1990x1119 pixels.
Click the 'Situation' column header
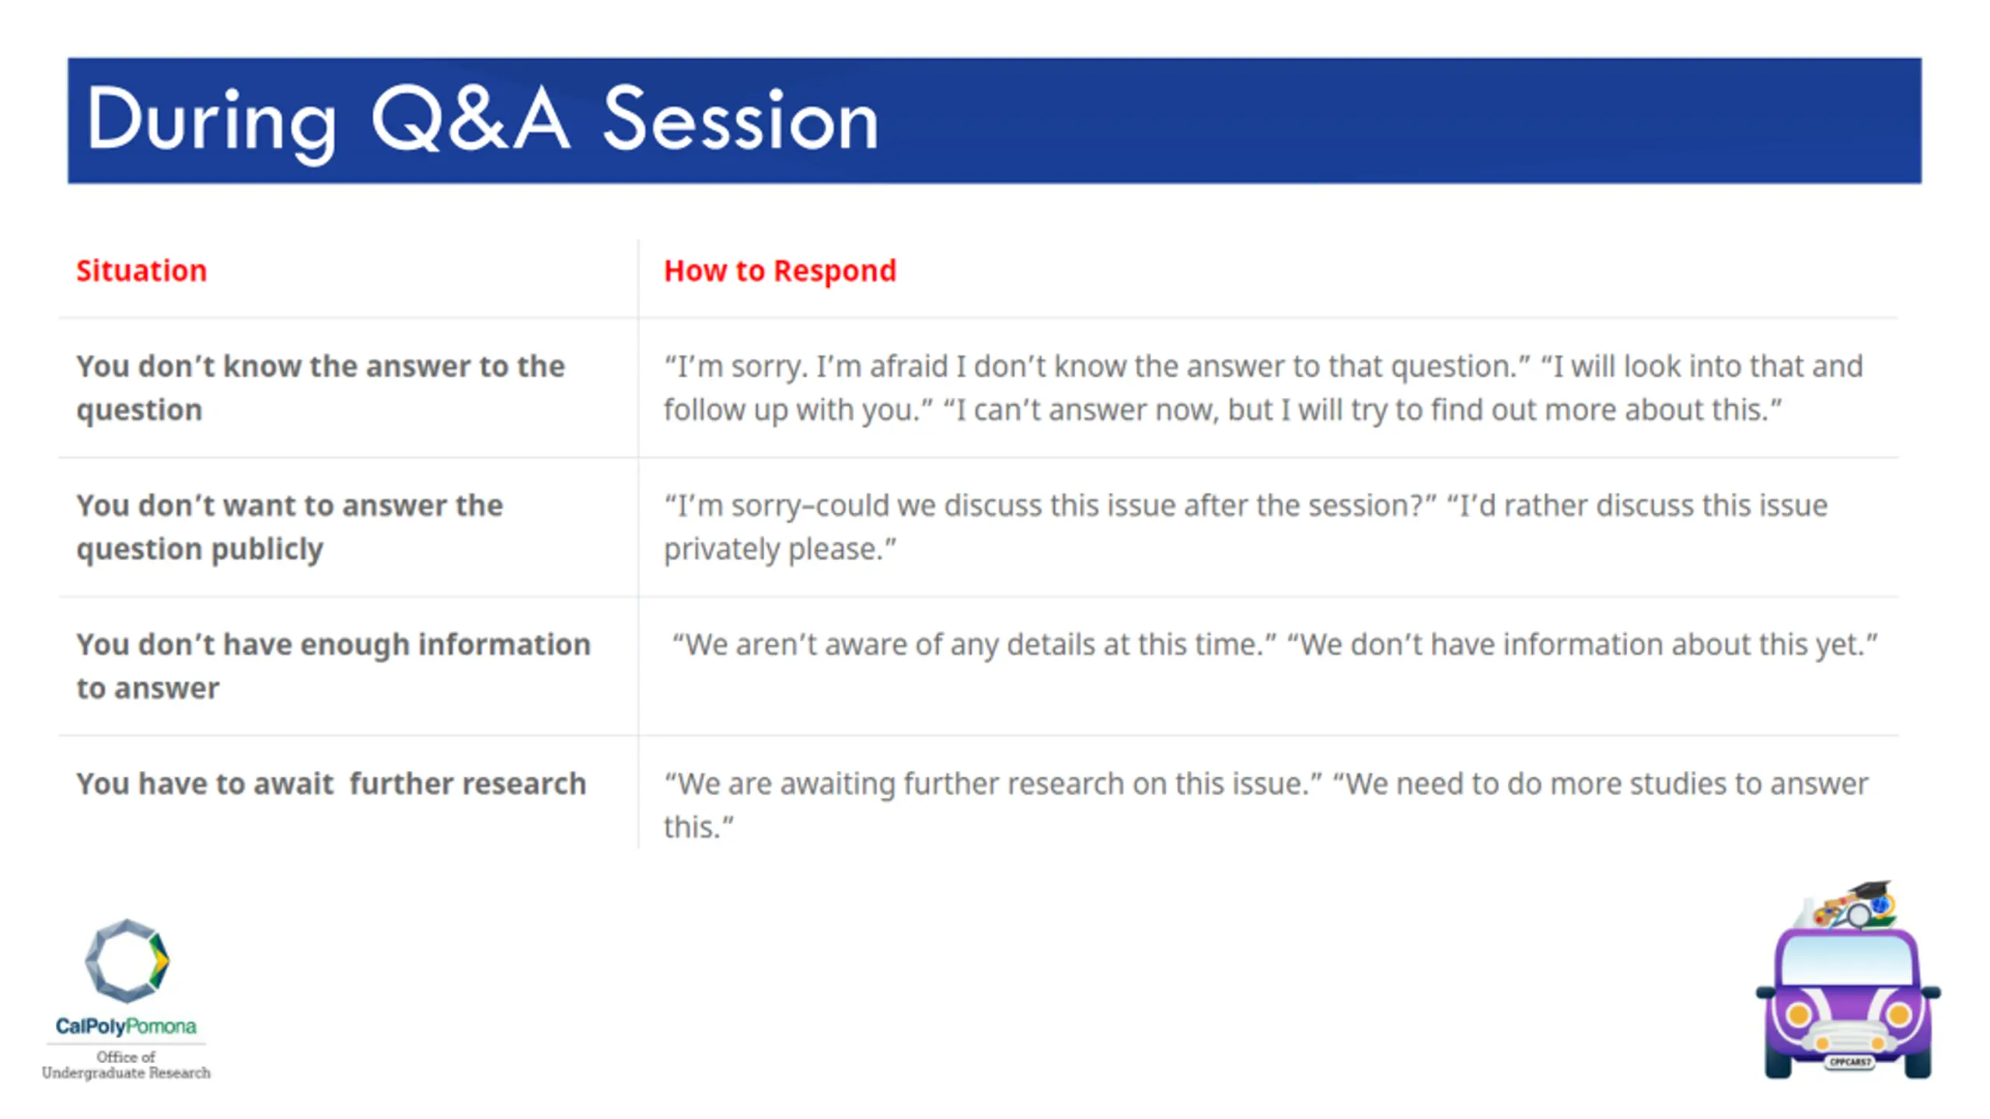click(141, 270)
